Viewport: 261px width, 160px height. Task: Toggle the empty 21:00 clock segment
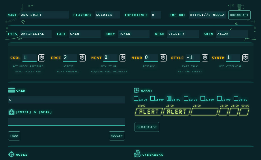click(204, 112)
